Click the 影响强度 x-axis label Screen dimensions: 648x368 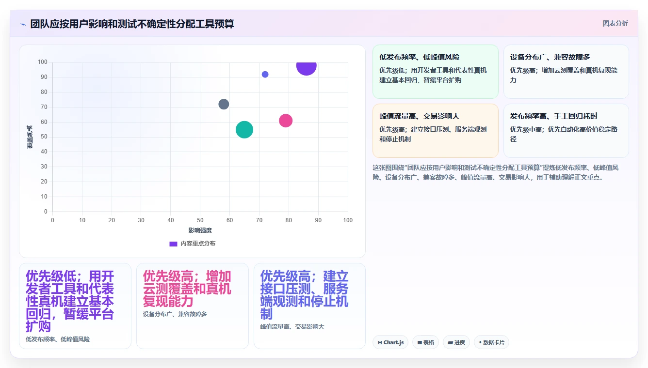200,230
